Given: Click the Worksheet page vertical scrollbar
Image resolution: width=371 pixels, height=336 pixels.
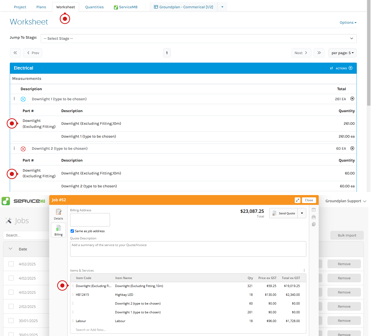Looking at the screenshot, I should tap(369, 53).
